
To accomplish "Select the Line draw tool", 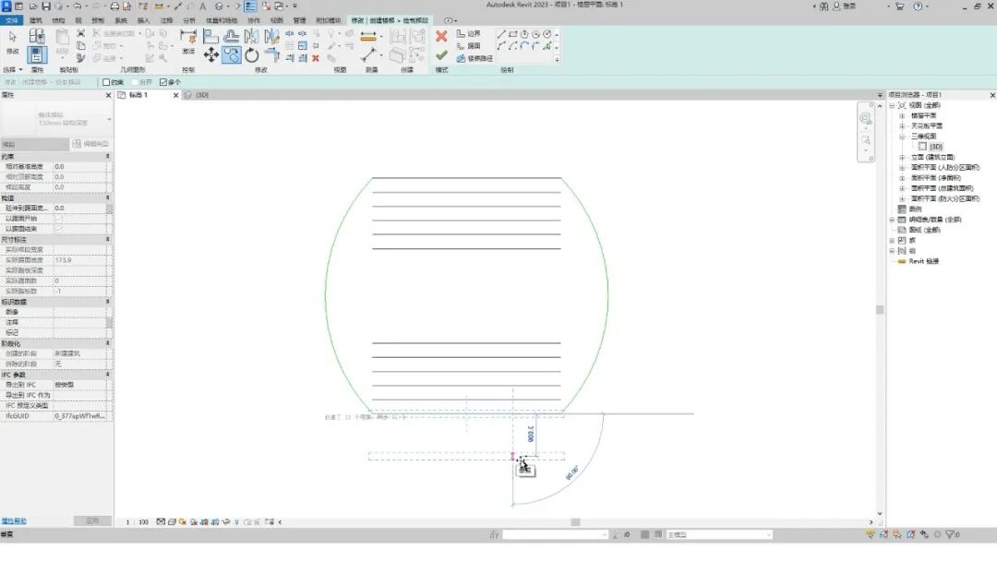I will click(501, 33).
